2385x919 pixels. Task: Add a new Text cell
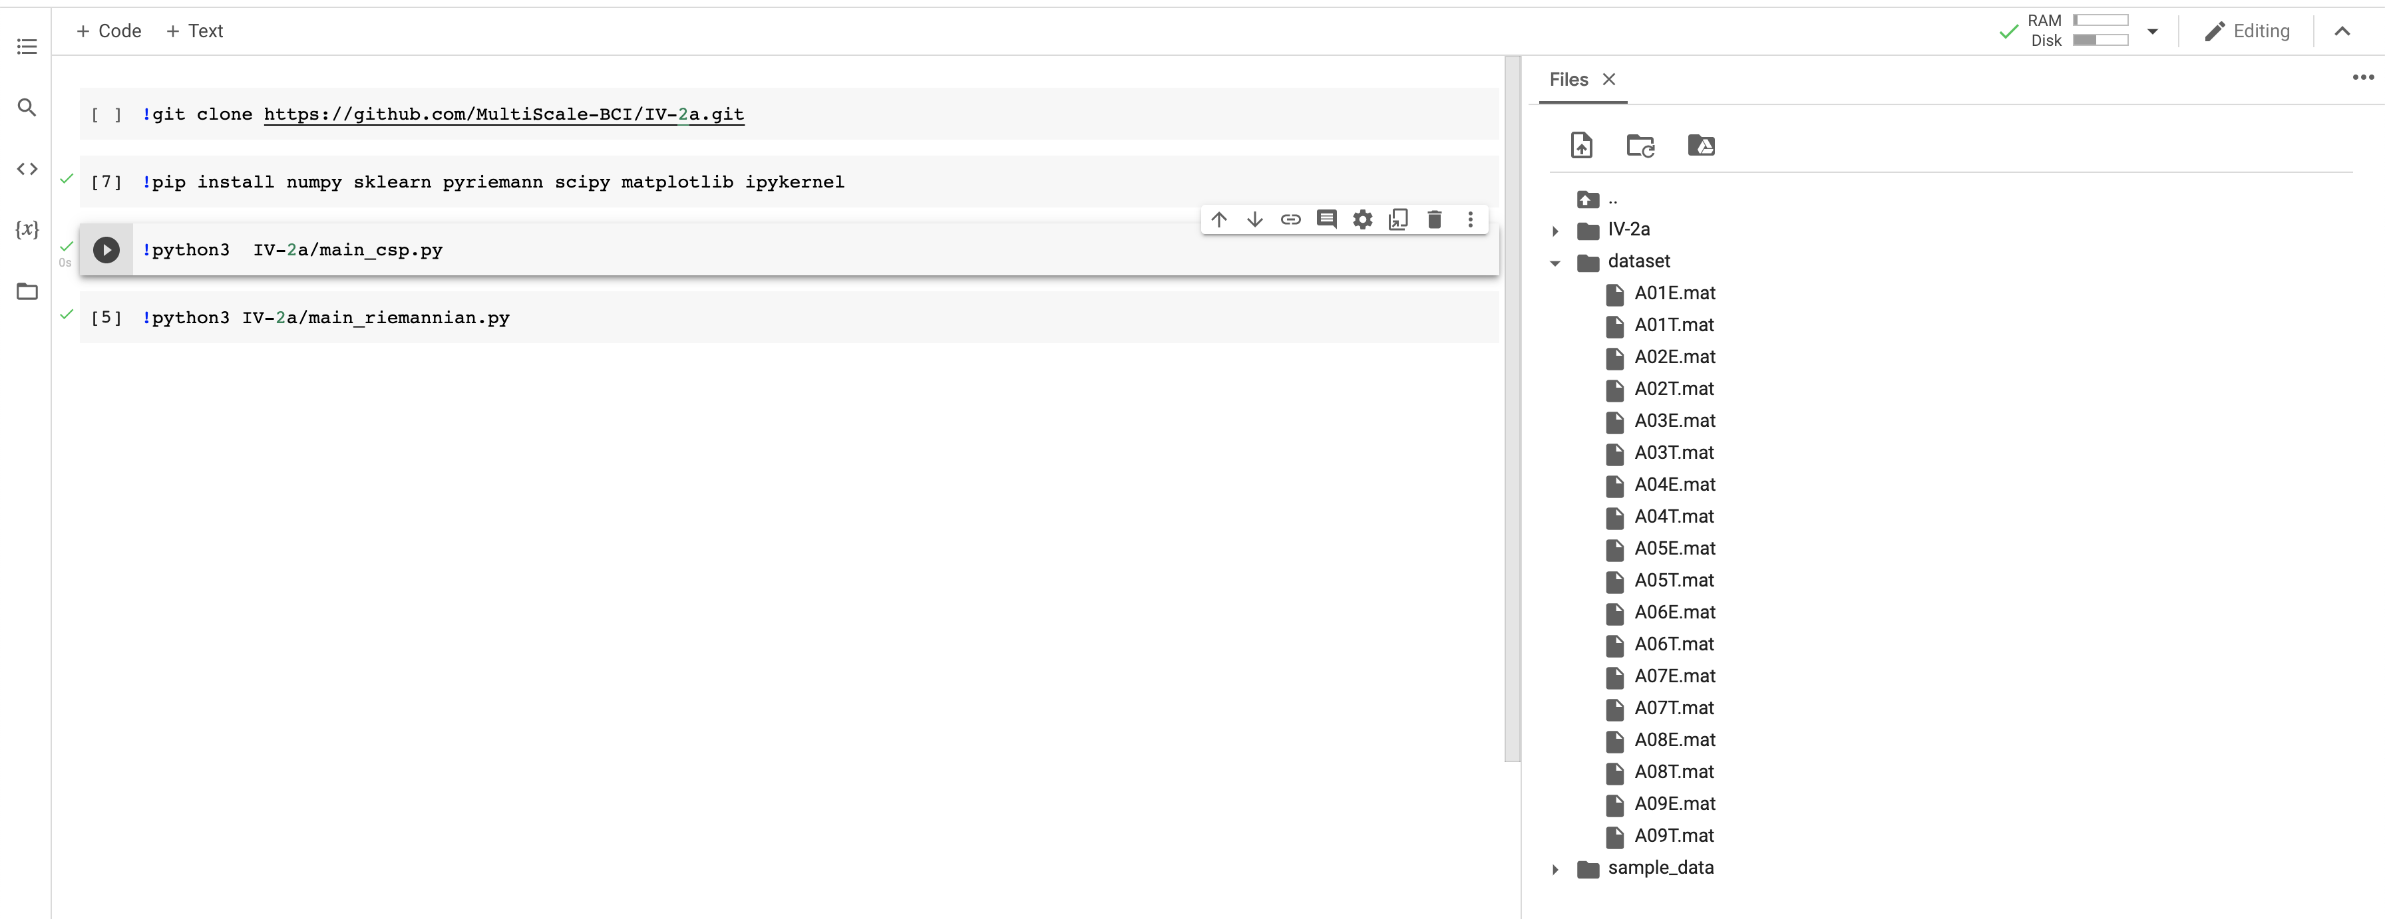click(x=194, y=31)
